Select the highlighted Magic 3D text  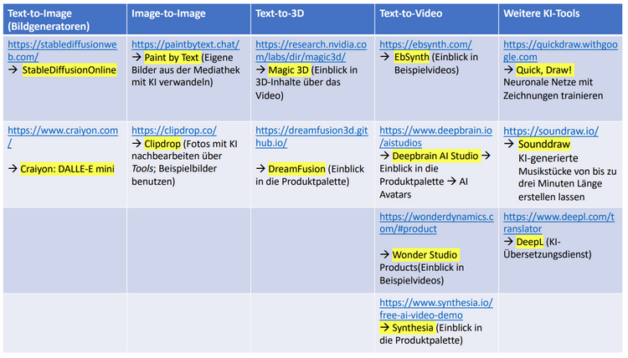288,70
